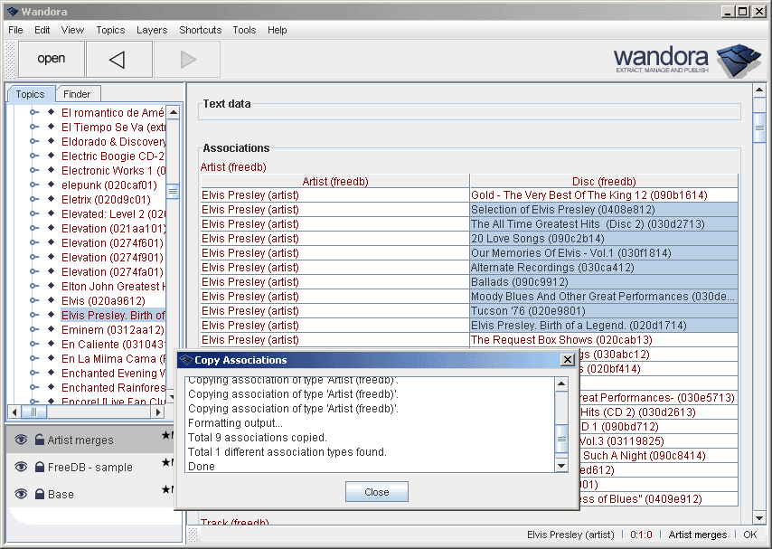Switch to the Finder tab
This screenshot has width=772, height=549.
coord(77,94)
